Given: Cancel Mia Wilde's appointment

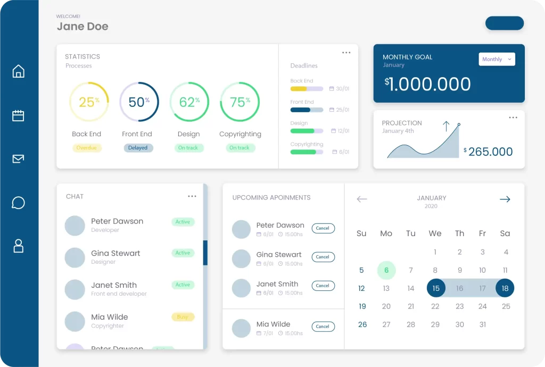Looking at the screenshot, I should (323, 326).
